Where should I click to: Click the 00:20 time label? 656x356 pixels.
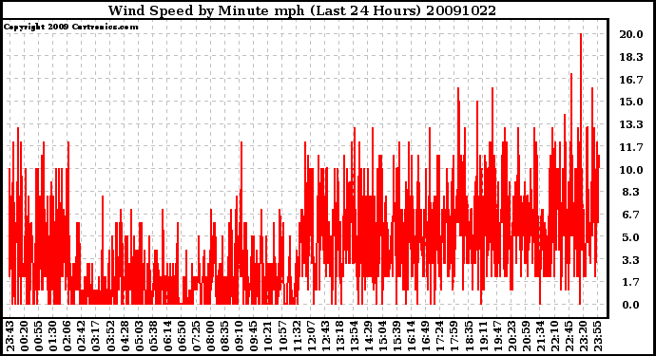(x=24, y=336)
